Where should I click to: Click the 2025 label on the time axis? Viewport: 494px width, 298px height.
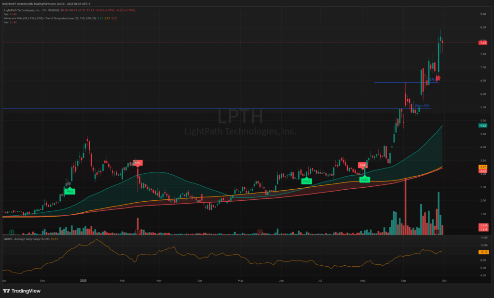click(x=83, y=280)
